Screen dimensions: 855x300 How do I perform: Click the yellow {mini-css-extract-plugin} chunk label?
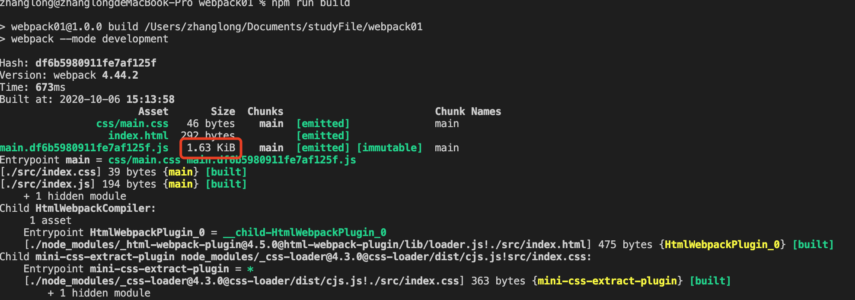pyautogui.click(x=607, y=281)
